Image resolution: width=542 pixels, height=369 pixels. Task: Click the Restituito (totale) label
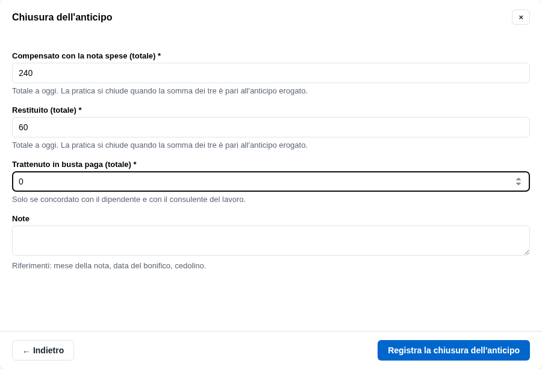[x=46, y=110]
